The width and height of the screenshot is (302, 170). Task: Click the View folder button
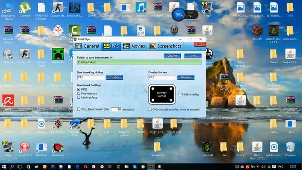pyautogui.click(x=193, y=56)
